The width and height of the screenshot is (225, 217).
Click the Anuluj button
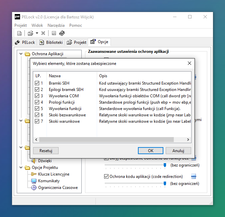click(178, 151)
